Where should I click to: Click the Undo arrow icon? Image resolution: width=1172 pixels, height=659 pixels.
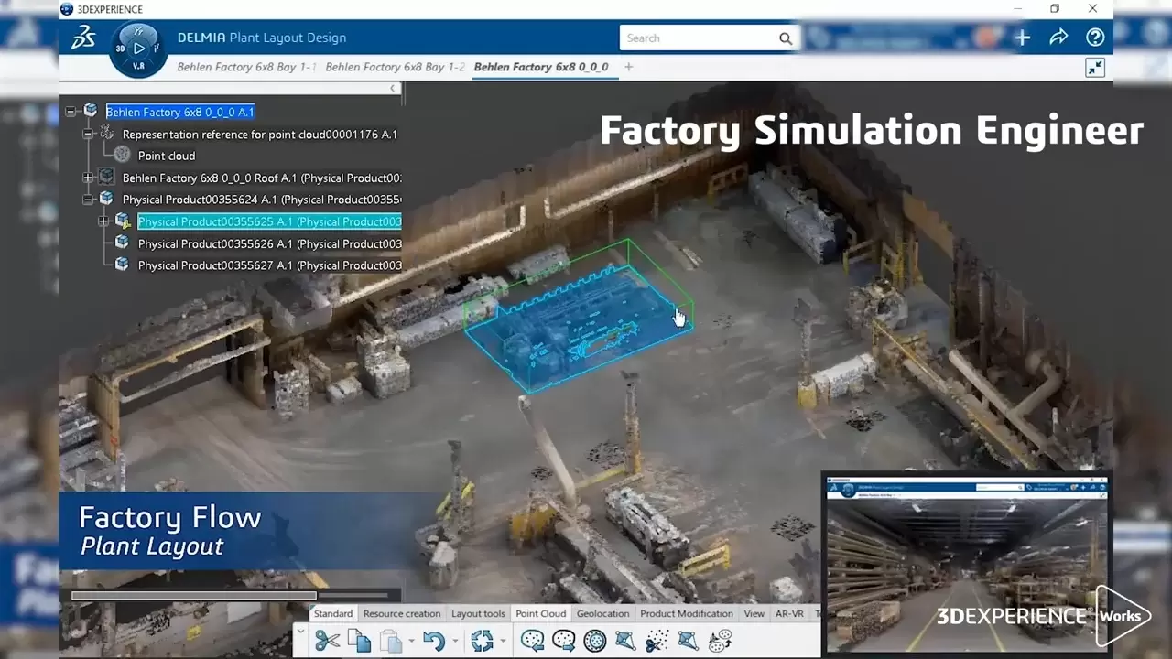[434, 641]
